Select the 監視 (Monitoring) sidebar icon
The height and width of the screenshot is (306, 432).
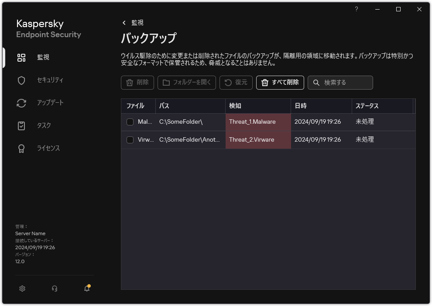point(21,57)
